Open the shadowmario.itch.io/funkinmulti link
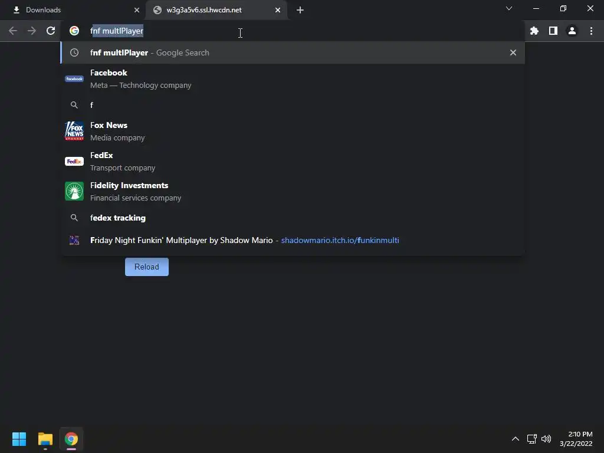 click(340, 241)
